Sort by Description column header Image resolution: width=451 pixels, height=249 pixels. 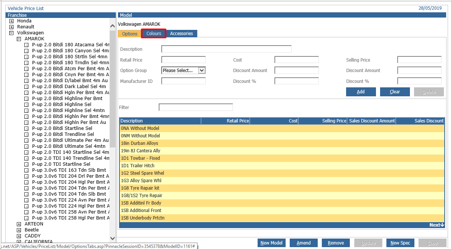160,121
